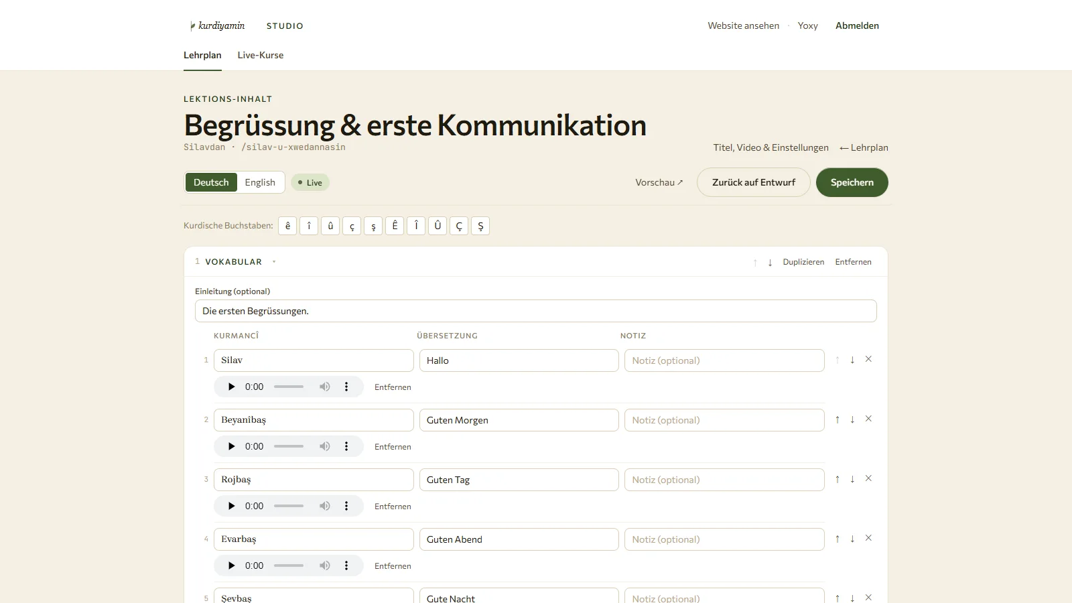Viewport: 1072px width, 603px height.
Task: Go back to Lehrplan via arrow link
Action: click(x=864, y=147)
